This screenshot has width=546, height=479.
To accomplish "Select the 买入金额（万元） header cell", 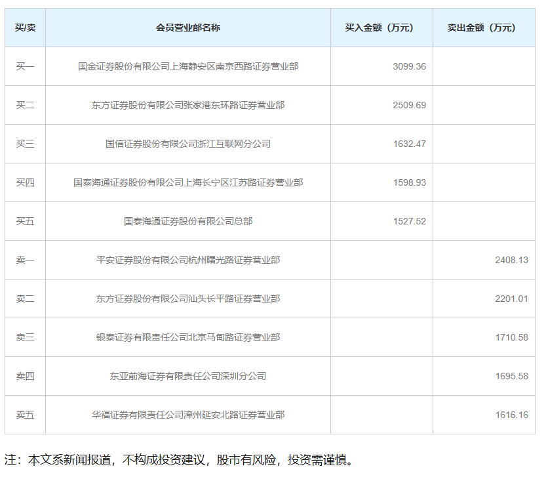I will pyautogui.click(x=381, y=28).
